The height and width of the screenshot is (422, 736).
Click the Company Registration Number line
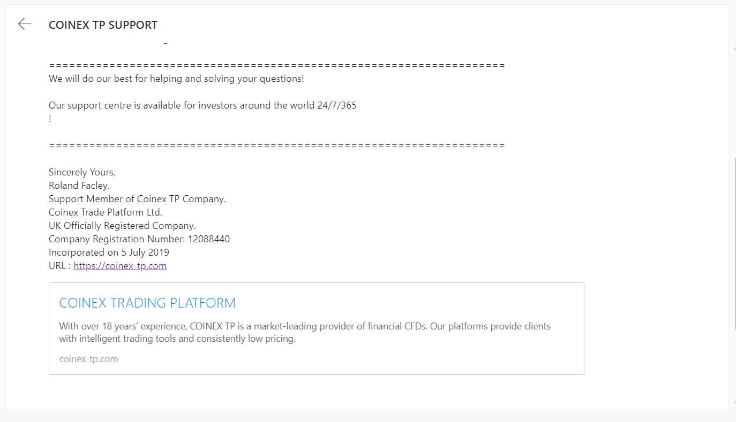pyautogui.click(x=139, y=239)
